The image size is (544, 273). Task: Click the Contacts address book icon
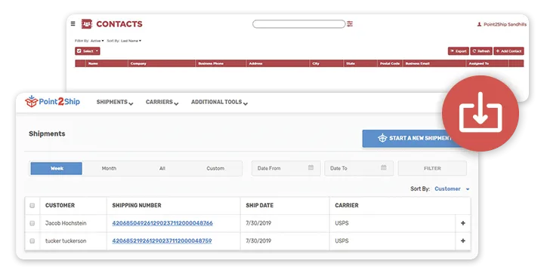(x=86, y=24)
